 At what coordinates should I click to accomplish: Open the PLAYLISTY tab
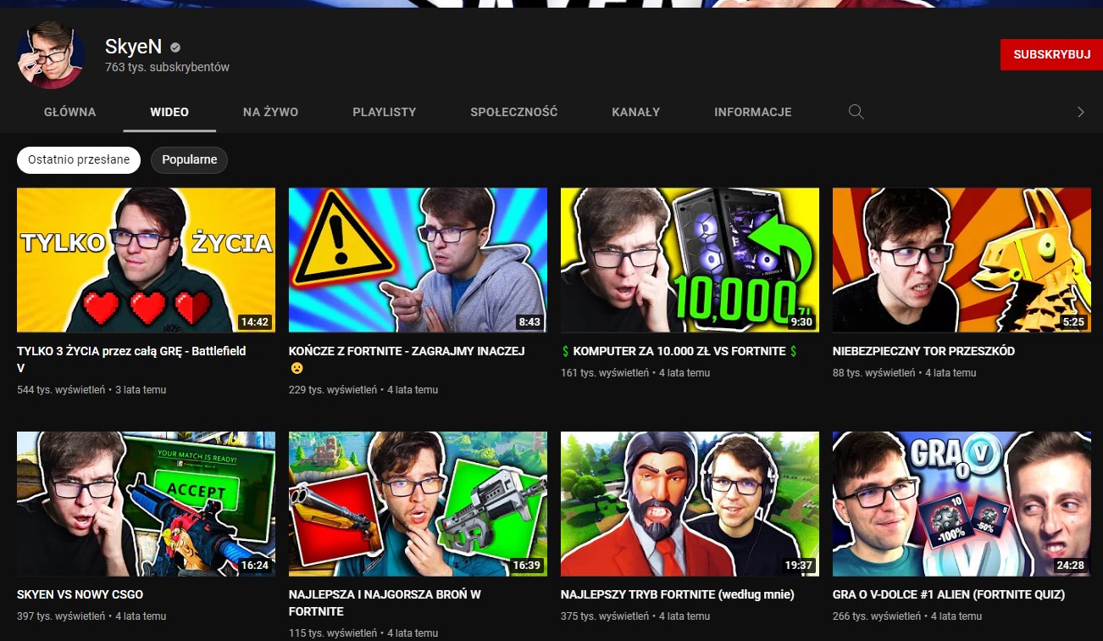coord(385,112)
